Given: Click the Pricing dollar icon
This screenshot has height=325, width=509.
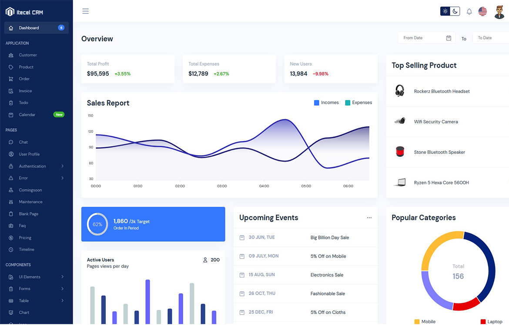Looking at the screenshot, I should click(11, 238).
